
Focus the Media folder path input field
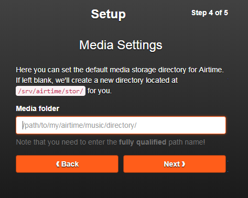click(x=121, y=125)
